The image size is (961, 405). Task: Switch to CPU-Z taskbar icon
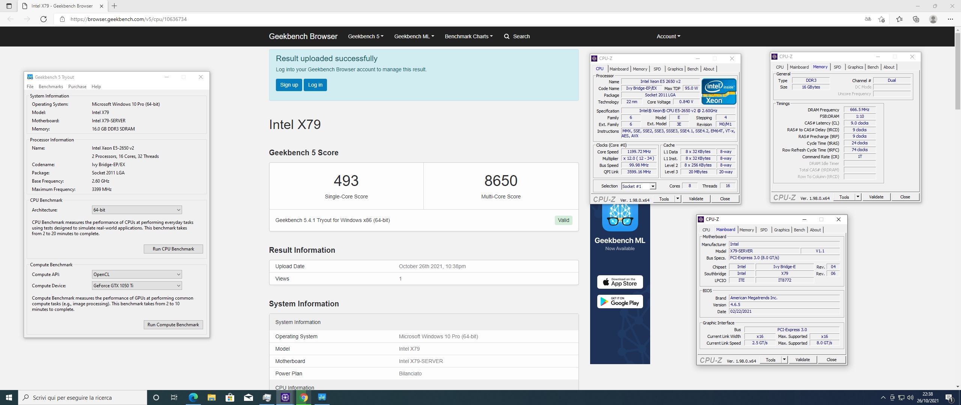pyautogui.click(x=285, y=397)
